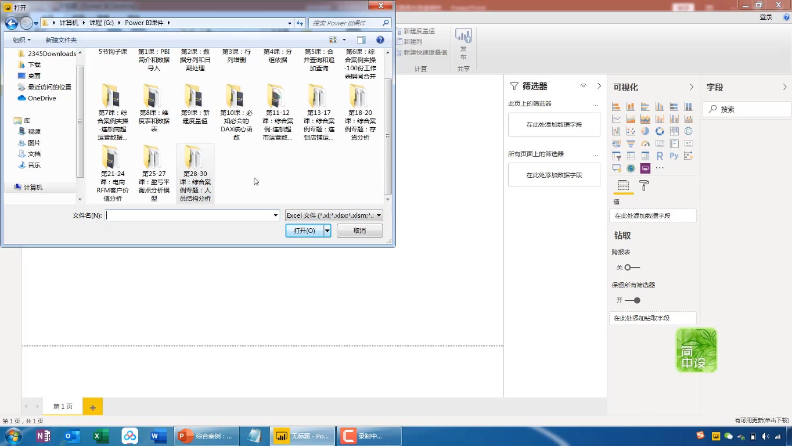792x446 pixels.
Task: Open the Windows Start menu
Action: 13,436
